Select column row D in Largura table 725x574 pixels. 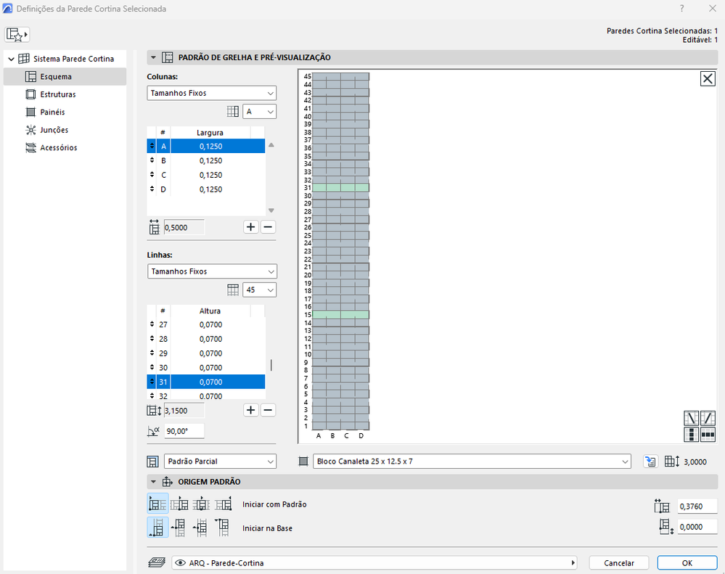206,189
